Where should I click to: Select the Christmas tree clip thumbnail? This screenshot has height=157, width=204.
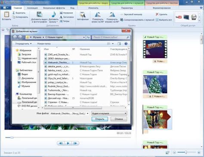coord(155,84)
